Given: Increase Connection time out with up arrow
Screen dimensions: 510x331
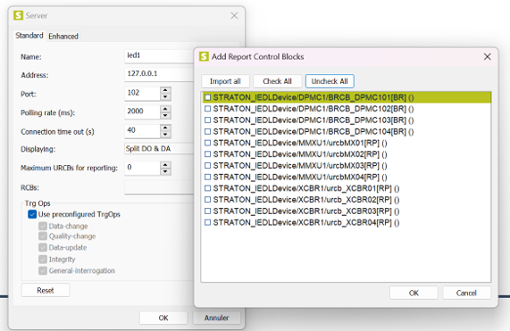Looking at the screenshot, I should click(x=165, y=128).
